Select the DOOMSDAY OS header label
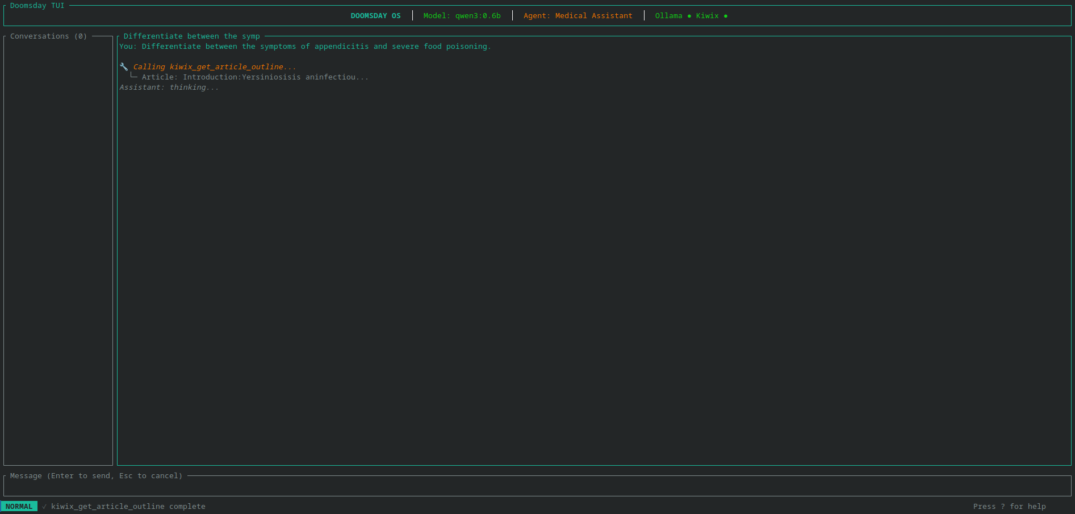Viewport: 1075px width, 514px height. coord(375,15)
